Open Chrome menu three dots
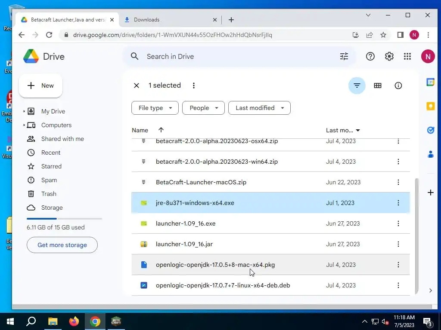The height and width of the screenshot is (330, 441). pos(428,35)
